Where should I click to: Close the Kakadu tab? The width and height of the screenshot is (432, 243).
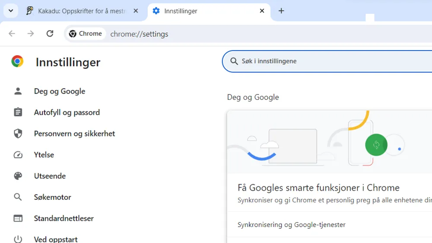pyautogui.click(x=136, y=11)
